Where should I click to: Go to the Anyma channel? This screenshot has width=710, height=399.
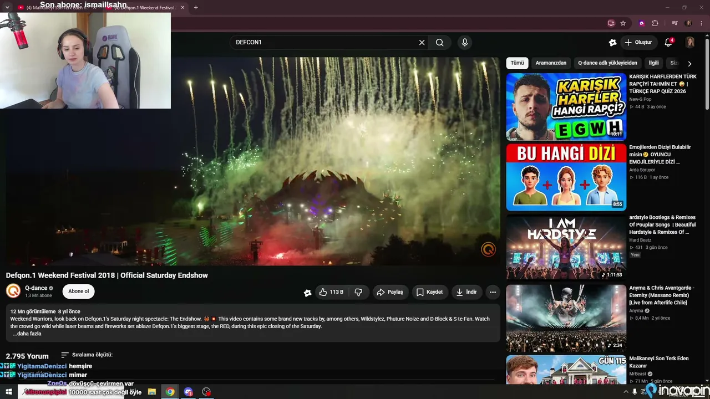coord(636,311)
